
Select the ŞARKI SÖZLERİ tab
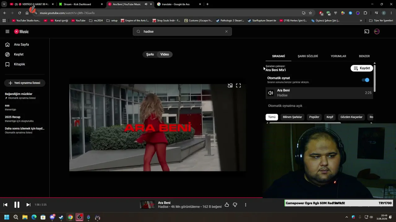(308, 56)
